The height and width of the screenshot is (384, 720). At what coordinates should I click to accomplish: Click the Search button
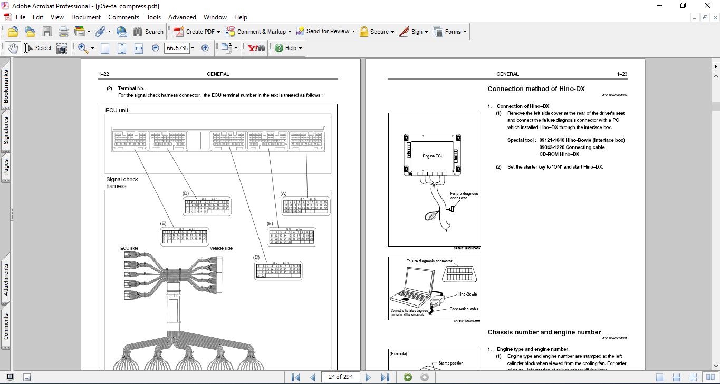point(148,32)
